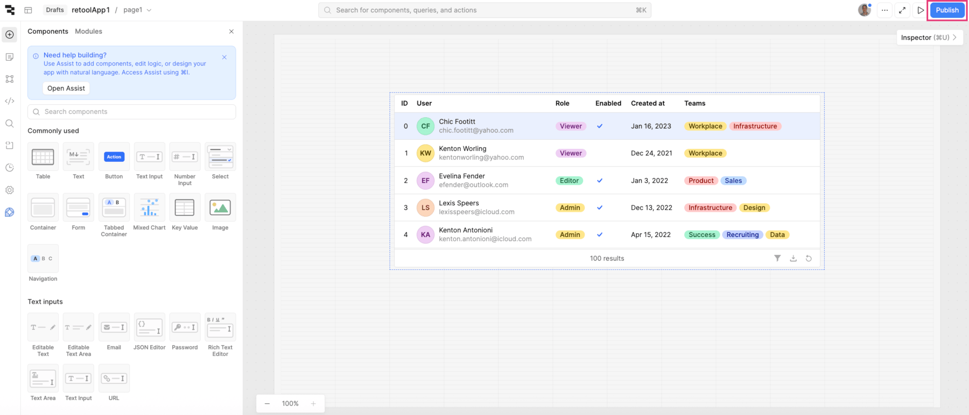Switch to the Modules tab
Screen dimensions: 969x415
(88, 31)
